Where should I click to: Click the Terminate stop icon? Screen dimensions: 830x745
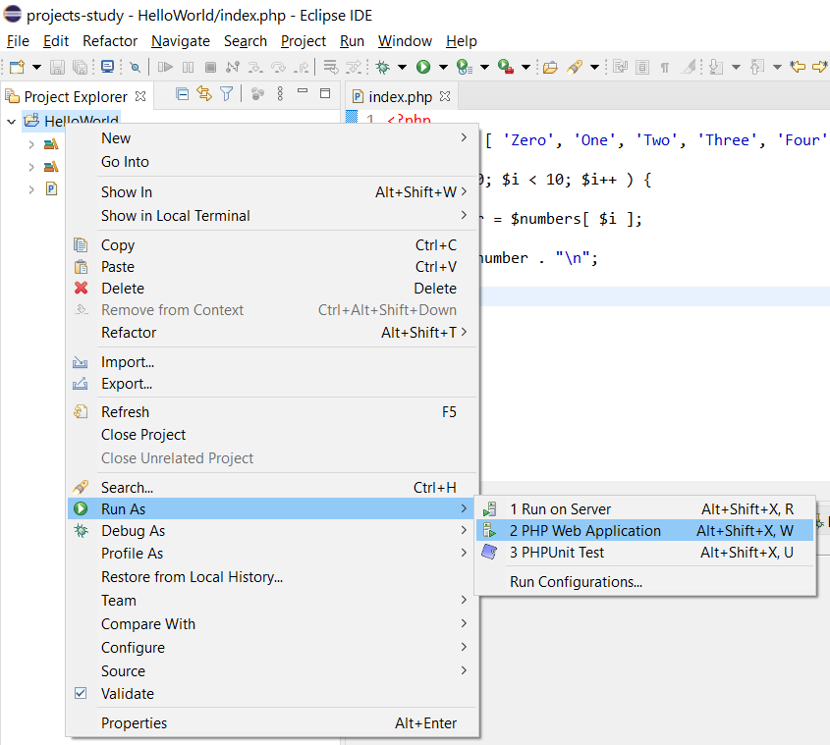[x=210, y=67]
